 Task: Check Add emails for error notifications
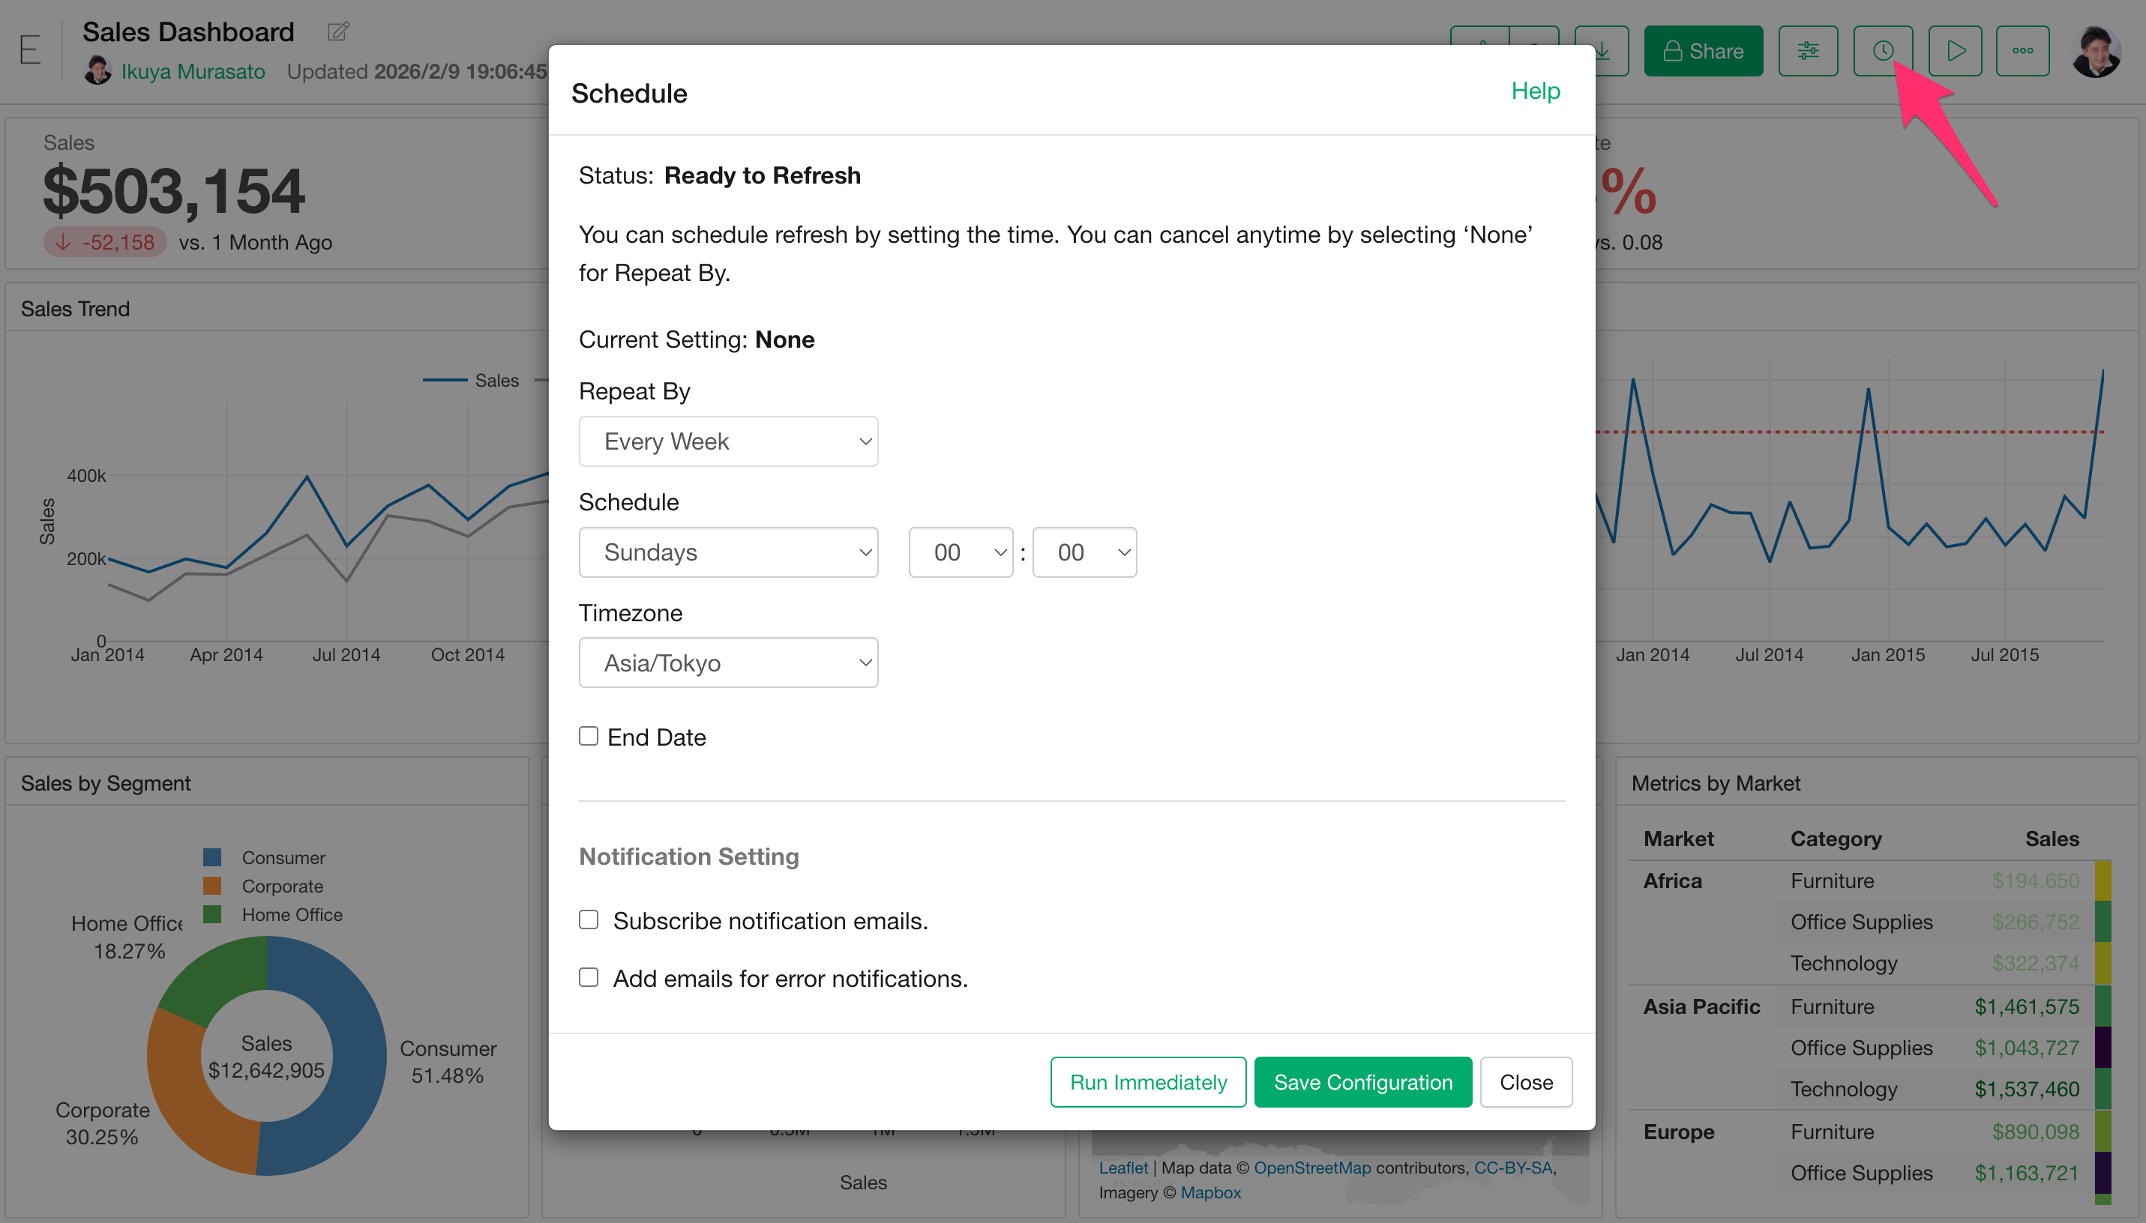588,978
